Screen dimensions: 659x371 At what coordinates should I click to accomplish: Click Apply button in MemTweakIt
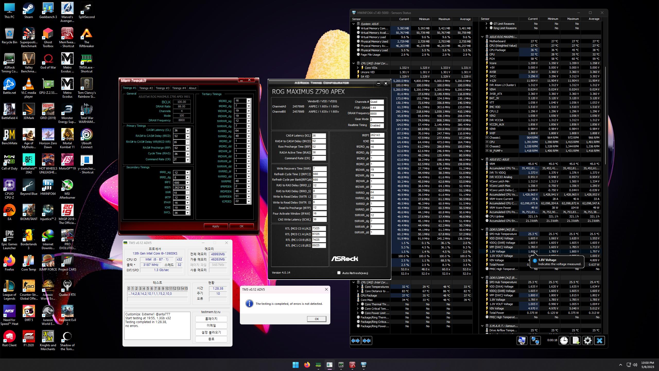216,226
